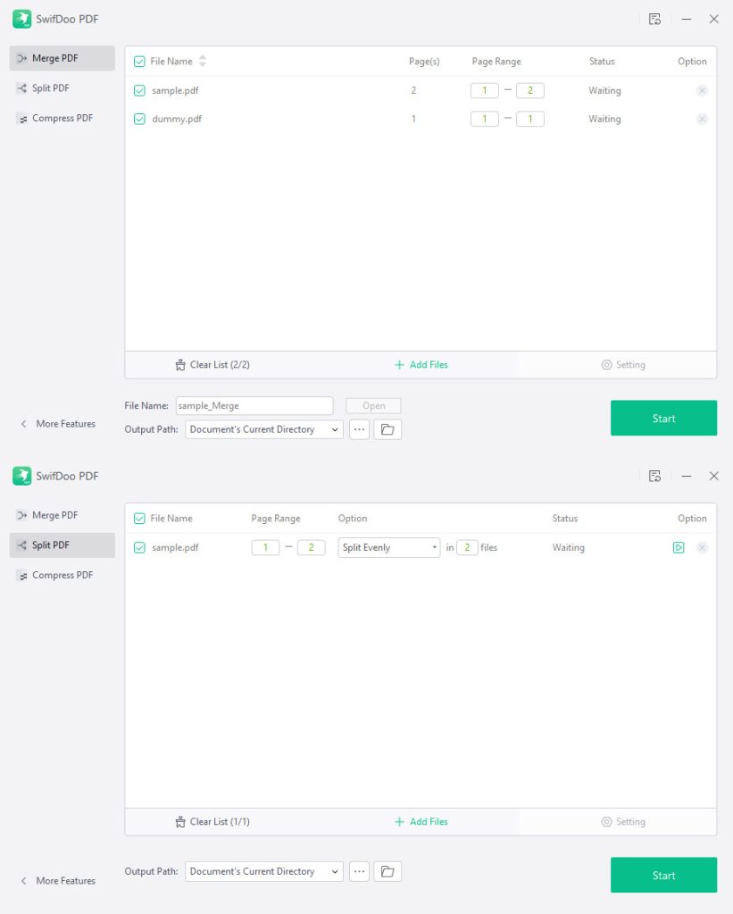Open output folder in Split window
This screenshot has width=733, height=914.
(387, 871)
